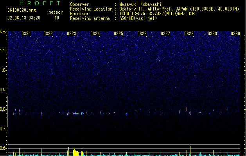Click the 0325 time marker

click(119, 34)
